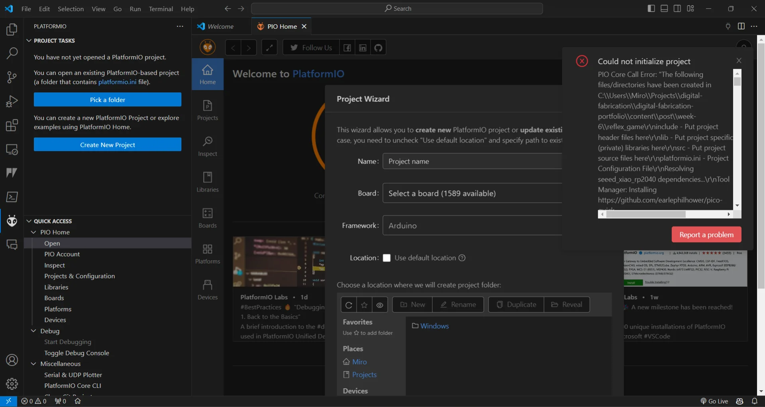Toggle the favorite star in file browser

point(364,305)
